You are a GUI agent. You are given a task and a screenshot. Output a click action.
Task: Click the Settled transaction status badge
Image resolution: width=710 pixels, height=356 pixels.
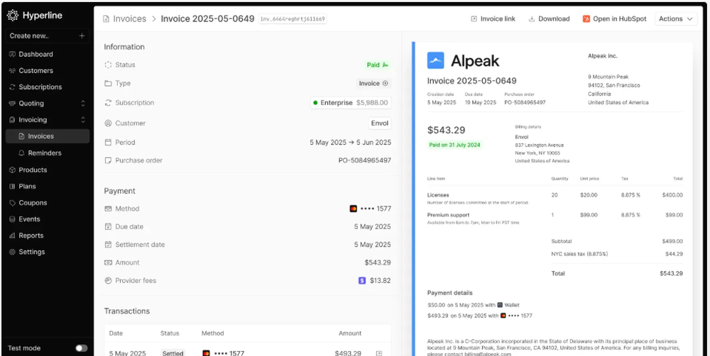(x=173, y=353)
